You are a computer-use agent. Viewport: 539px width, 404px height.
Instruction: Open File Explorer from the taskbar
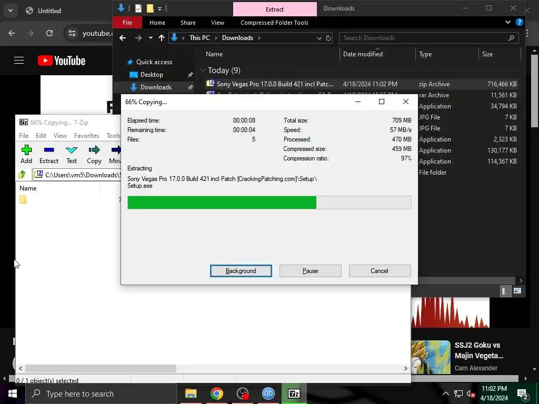[x=191, y=393]
